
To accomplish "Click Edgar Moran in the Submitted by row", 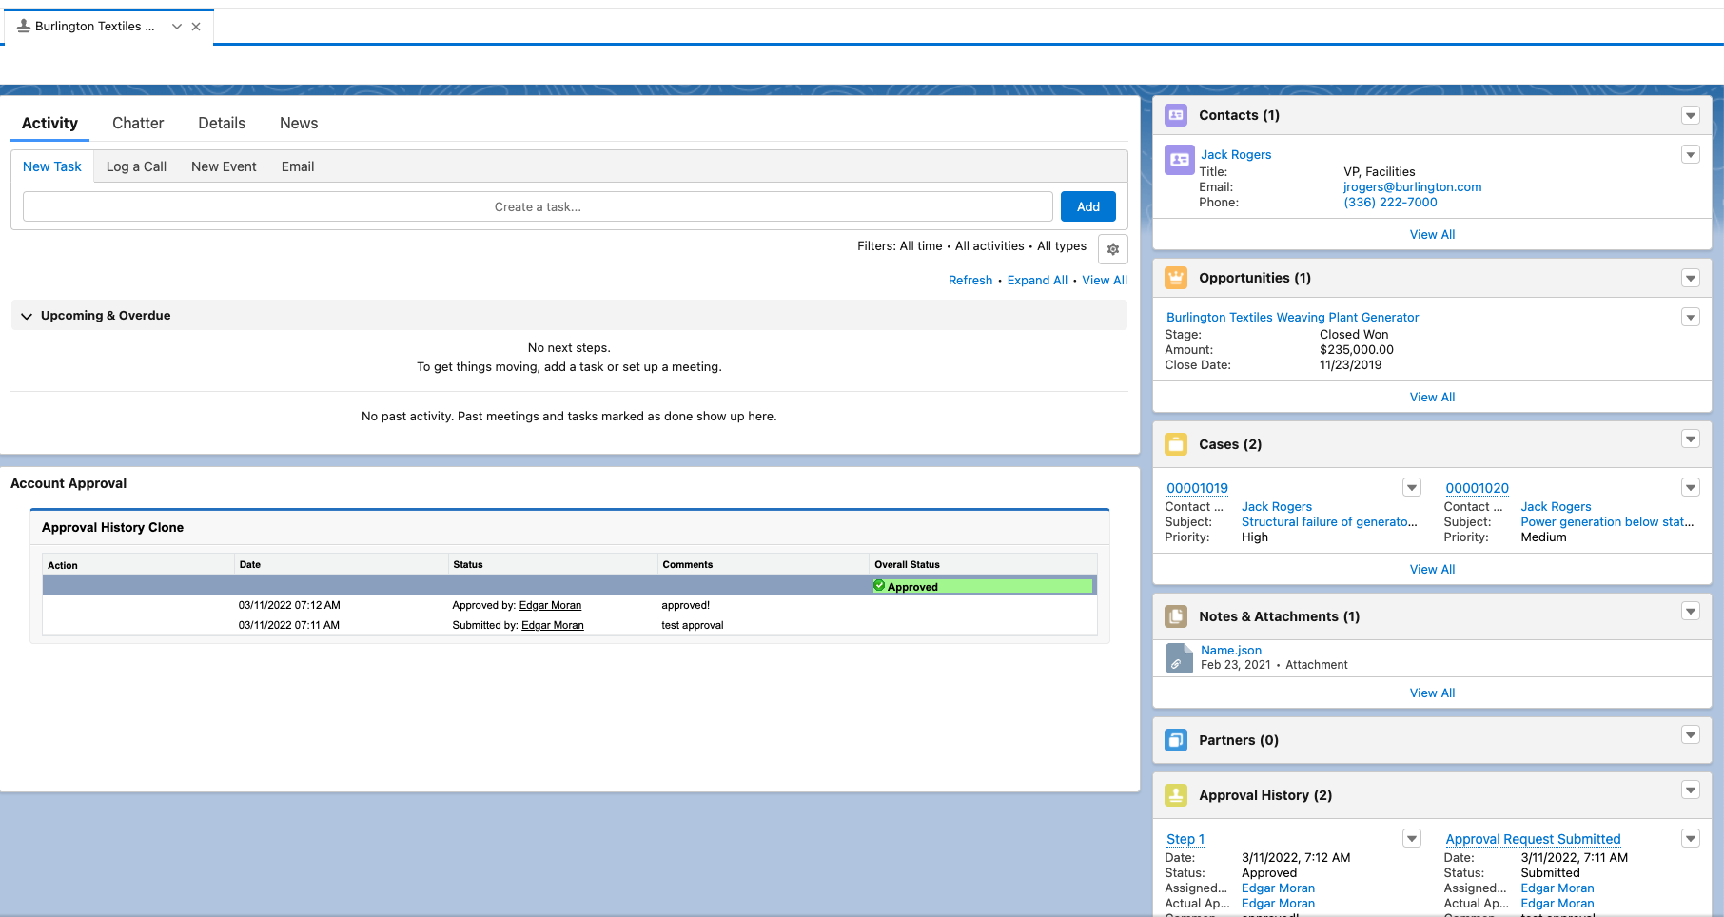I will [553, 625].
